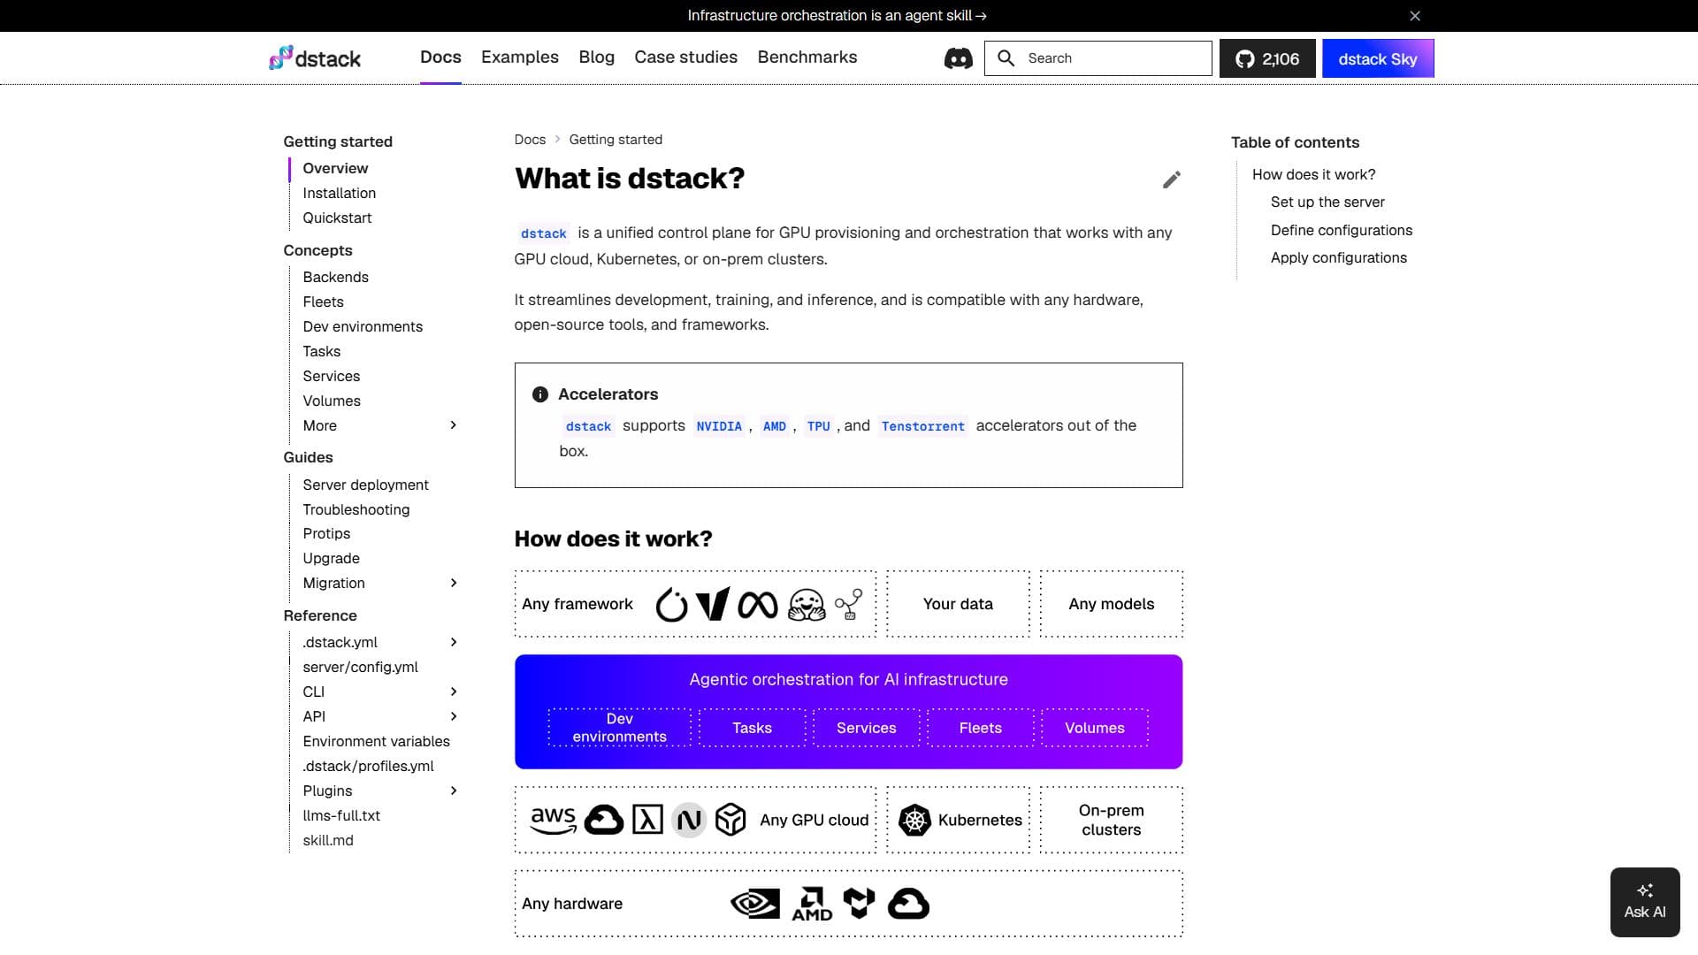Open Tasks in the sidebar

pyautogui.click(x=321, y=351)
